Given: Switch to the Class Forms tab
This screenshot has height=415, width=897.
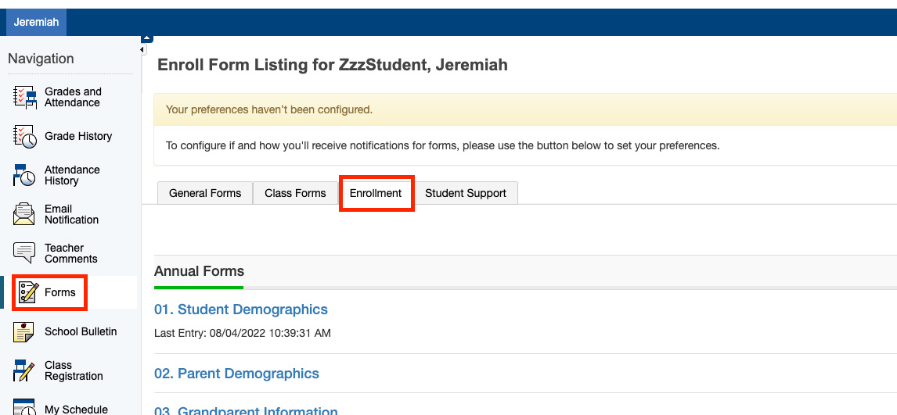Looking at the screenshot, I should tap(295, 193).
